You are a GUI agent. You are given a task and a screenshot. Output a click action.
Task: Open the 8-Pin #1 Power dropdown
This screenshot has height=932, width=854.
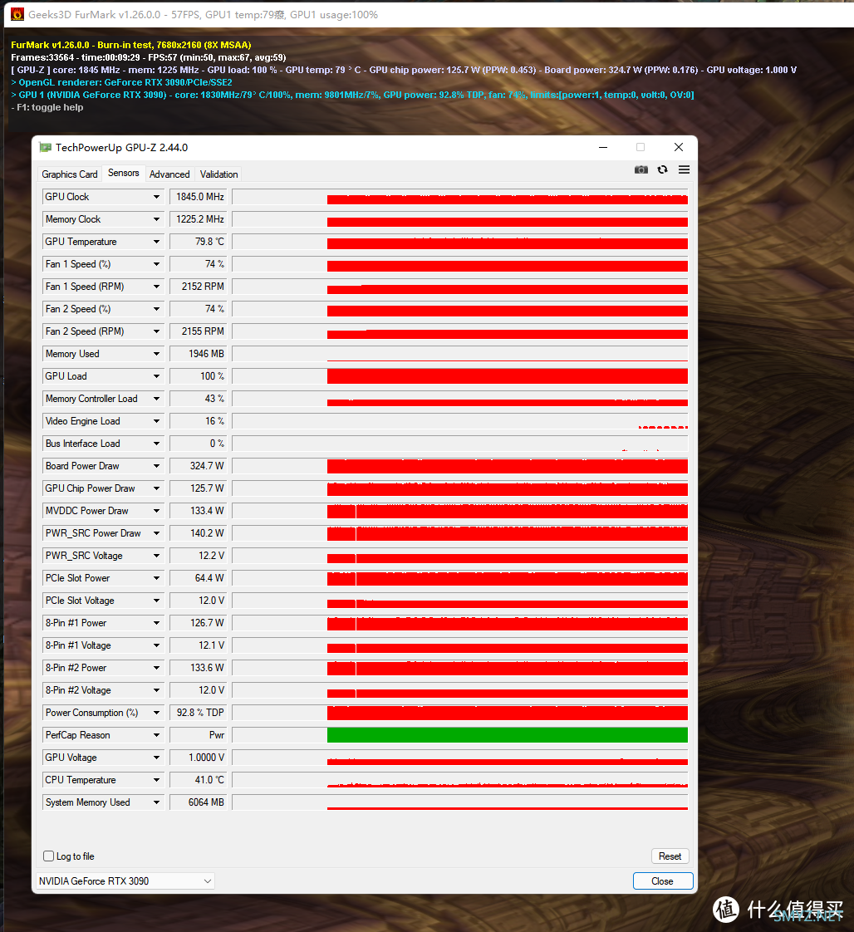[156, 623]
